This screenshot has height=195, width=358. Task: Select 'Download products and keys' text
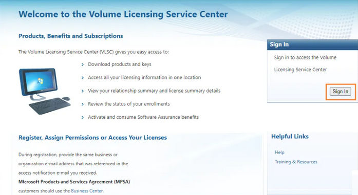(x=120, y=64)
